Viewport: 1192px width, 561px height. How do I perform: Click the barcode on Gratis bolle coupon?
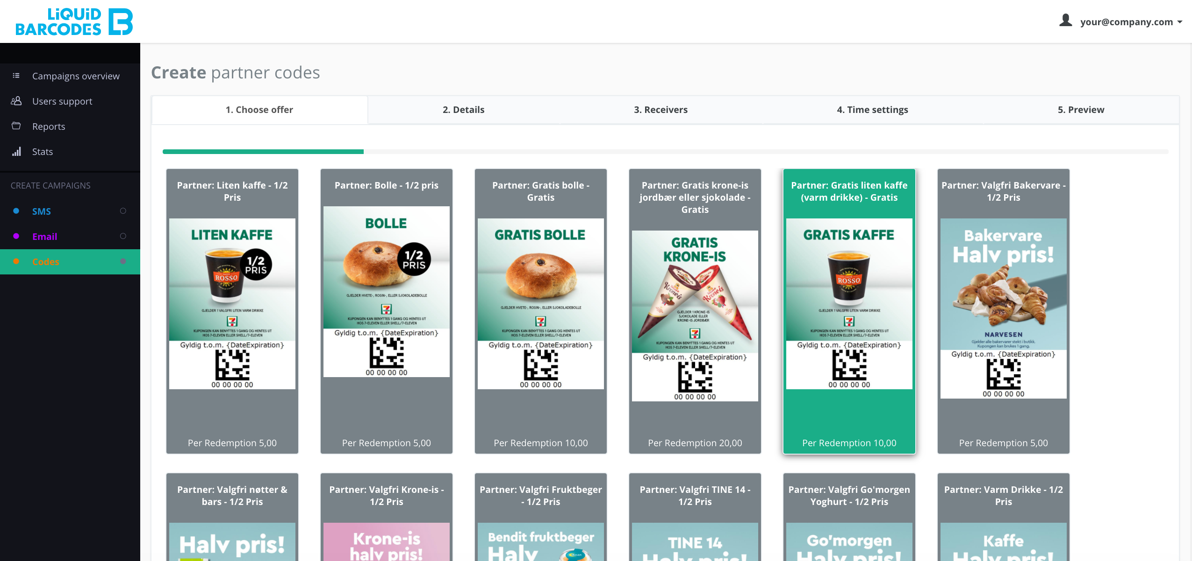pos(541,365)
